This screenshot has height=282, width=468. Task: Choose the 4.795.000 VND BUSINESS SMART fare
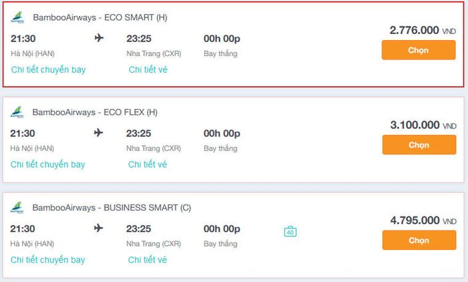coord(419,240)
